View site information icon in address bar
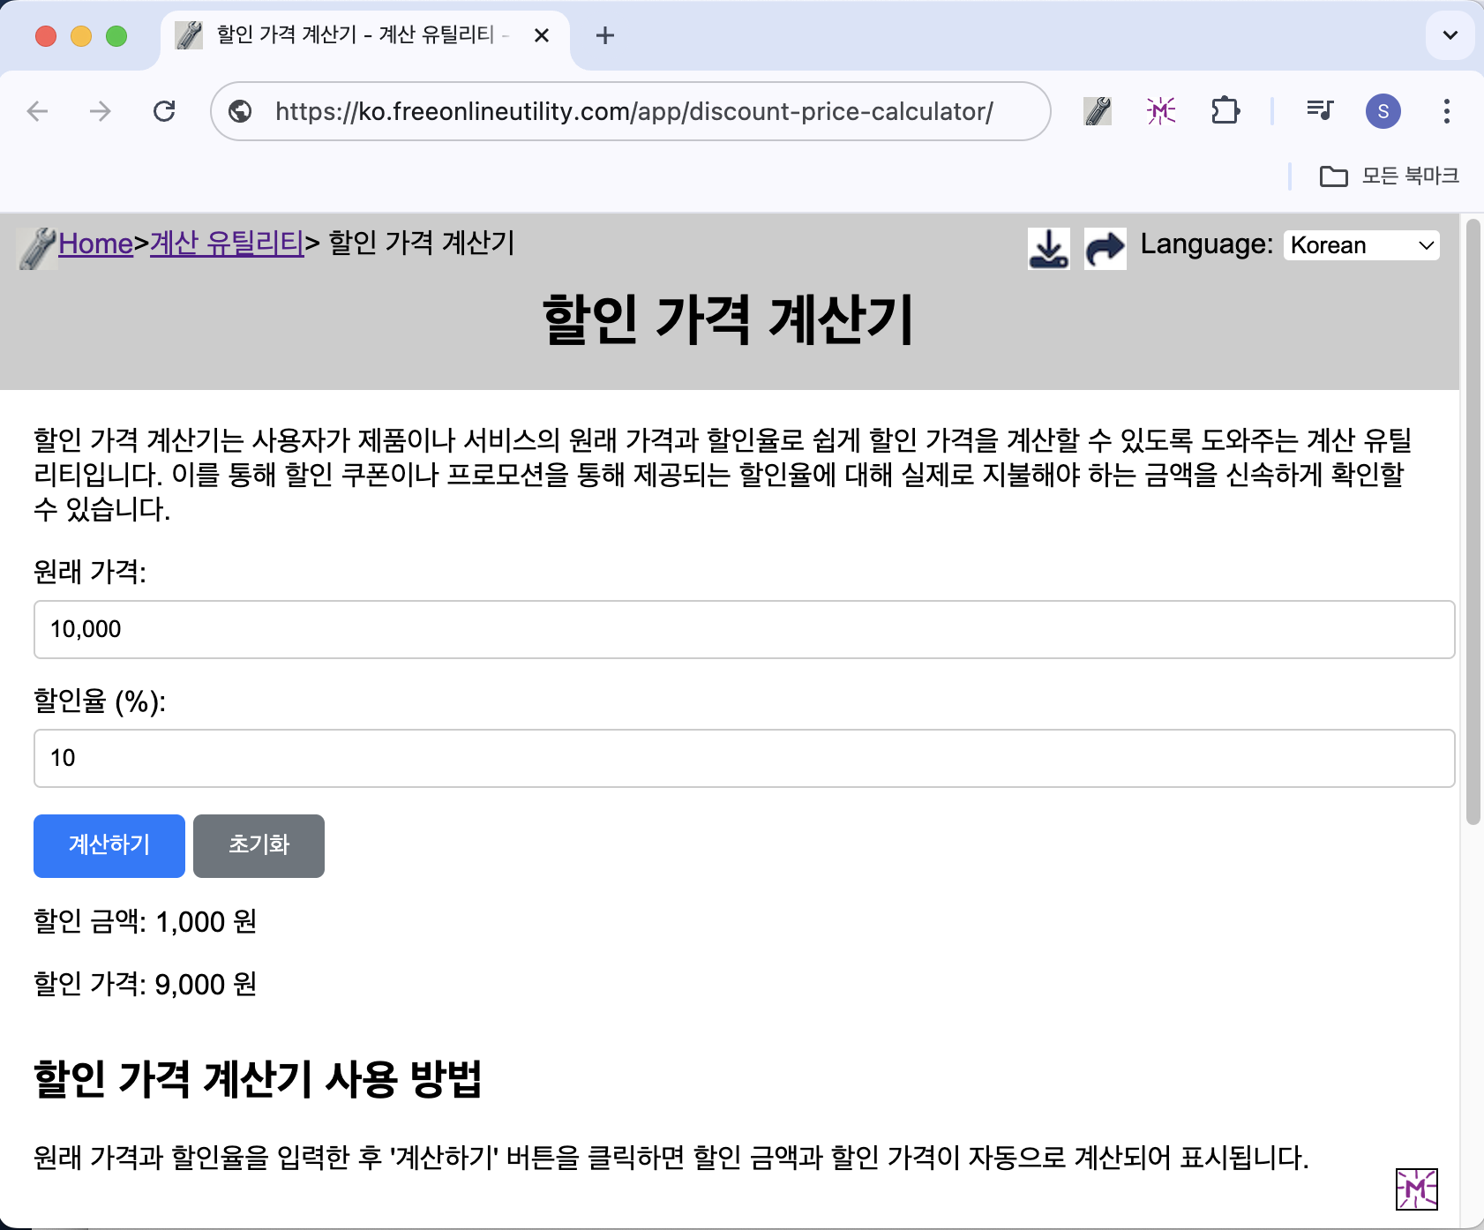The image size is (1484, 1230). (240, 111)
